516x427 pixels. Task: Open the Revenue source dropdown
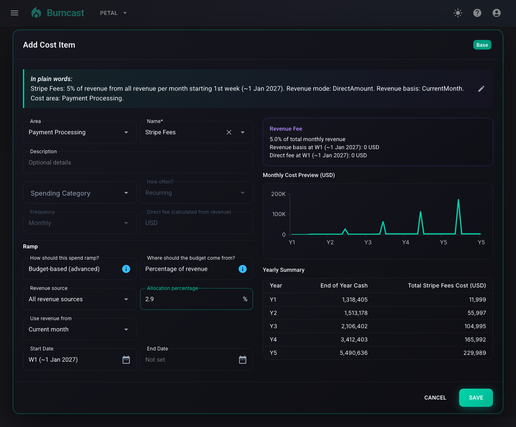[x=80, y=299]
